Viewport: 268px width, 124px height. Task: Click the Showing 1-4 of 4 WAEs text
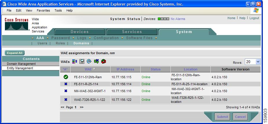[x=243, y=107]
